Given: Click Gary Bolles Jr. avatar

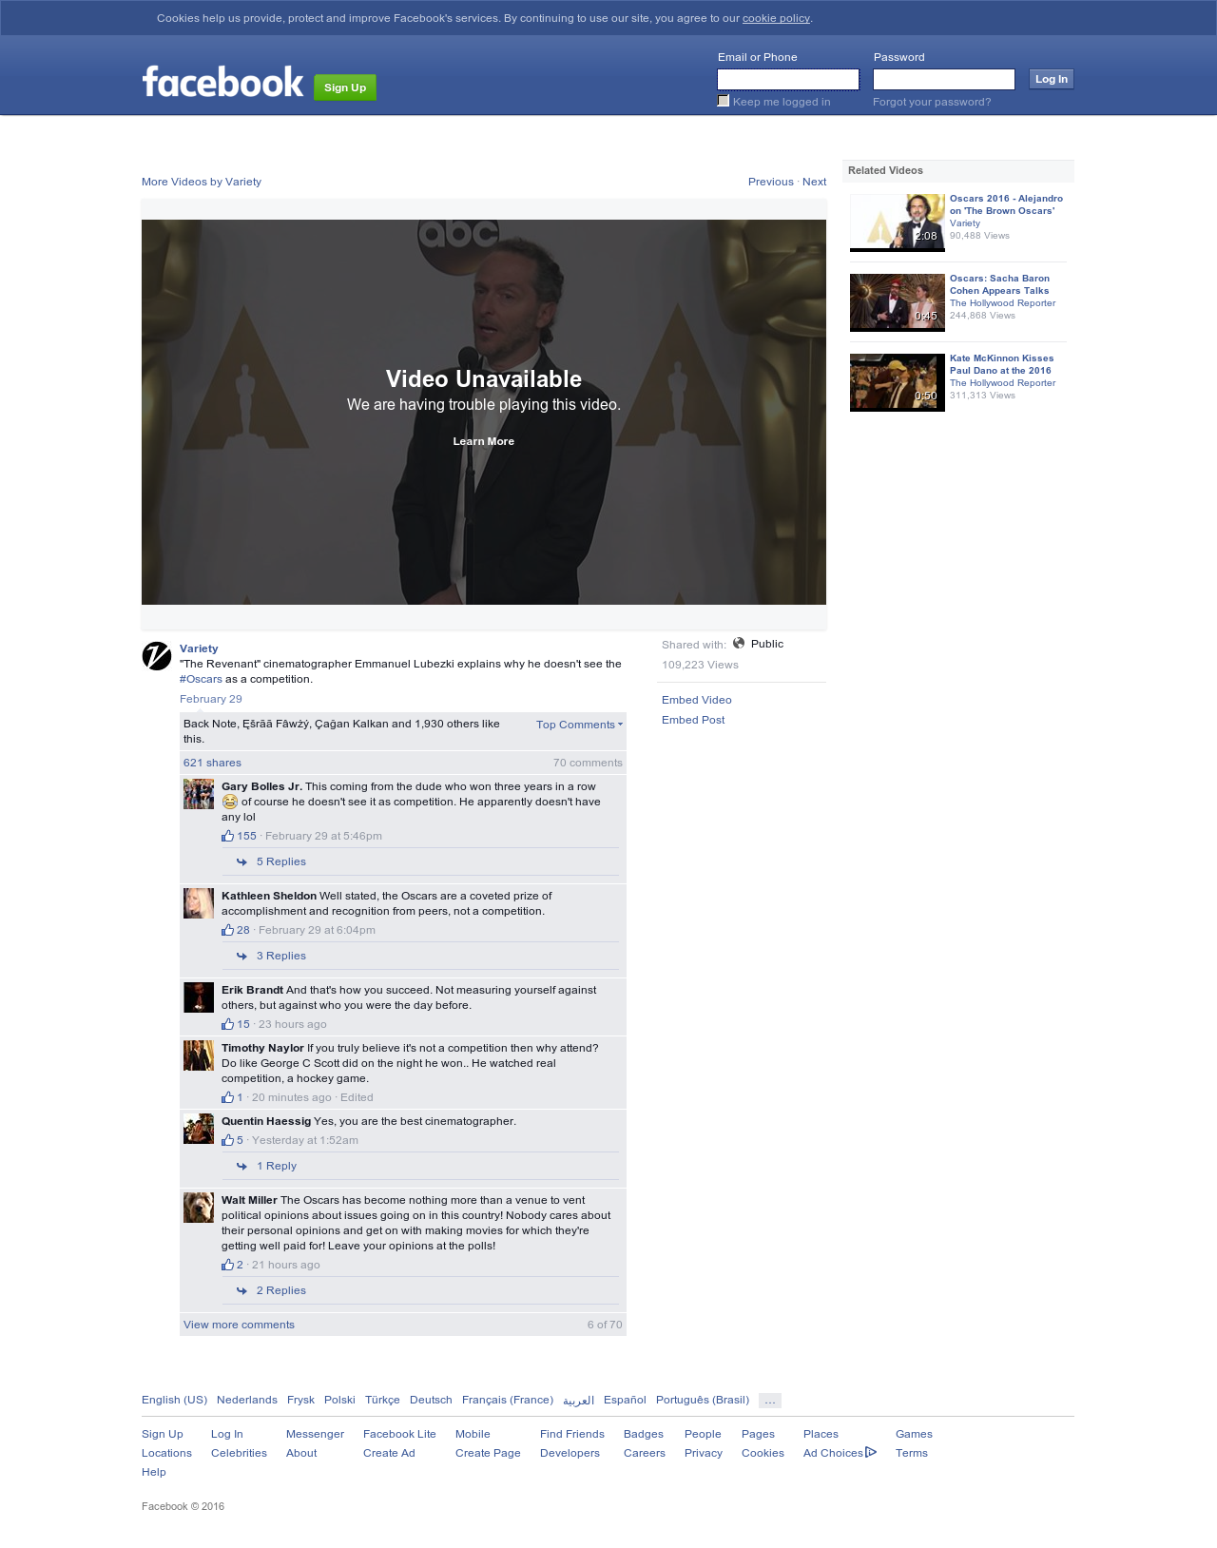Looking at the screenshot, I should 199,794.
